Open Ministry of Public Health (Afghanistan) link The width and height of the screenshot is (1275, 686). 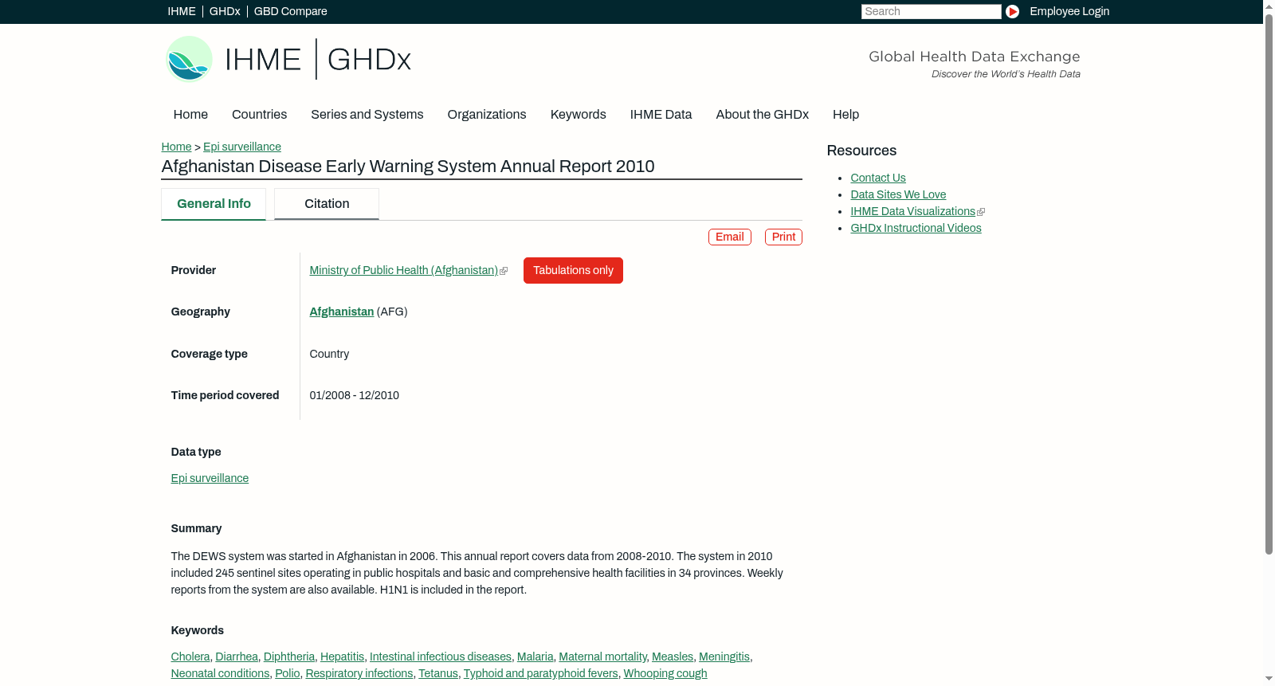coord(404,270)
